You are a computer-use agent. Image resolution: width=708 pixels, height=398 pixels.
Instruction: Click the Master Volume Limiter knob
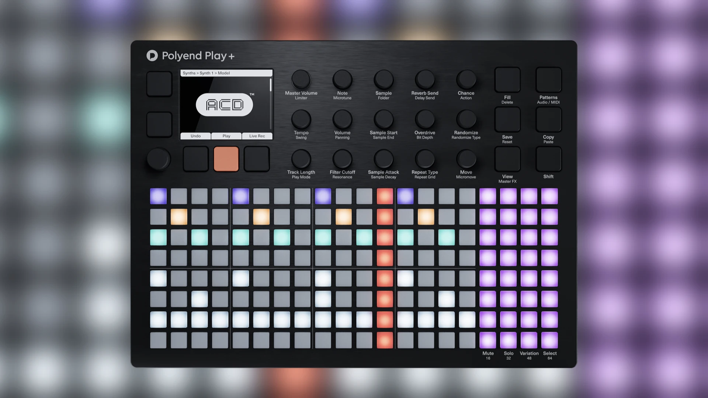[x=301, y=80]
